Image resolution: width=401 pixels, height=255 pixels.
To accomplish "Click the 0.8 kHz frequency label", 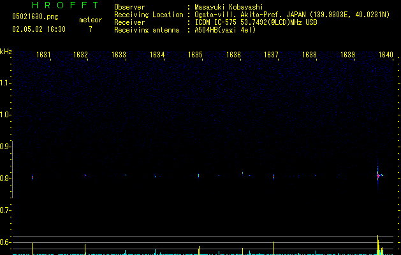I will click(5, 178).
